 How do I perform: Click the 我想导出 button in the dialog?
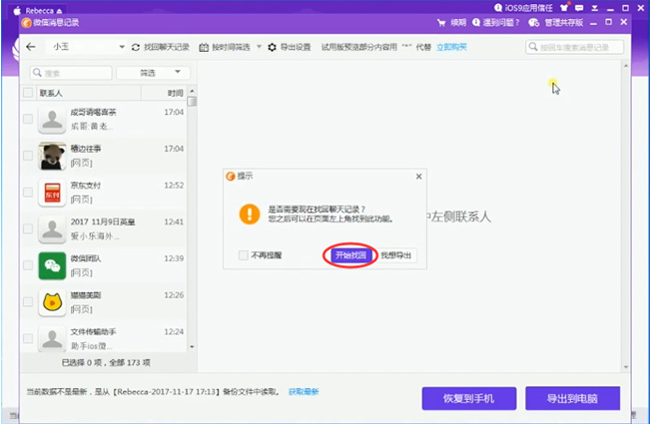click(395, 255)
